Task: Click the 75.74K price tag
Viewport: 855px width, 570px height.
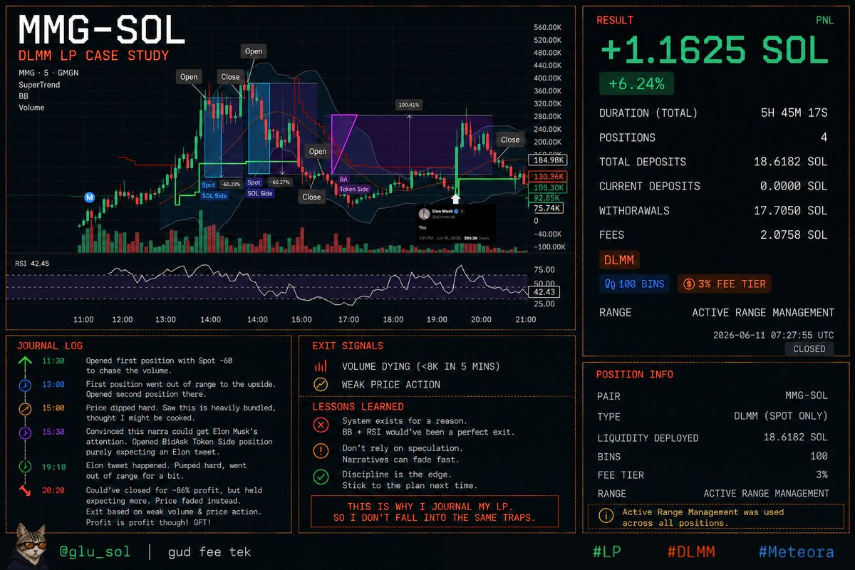Action: [x=546, y=208]
